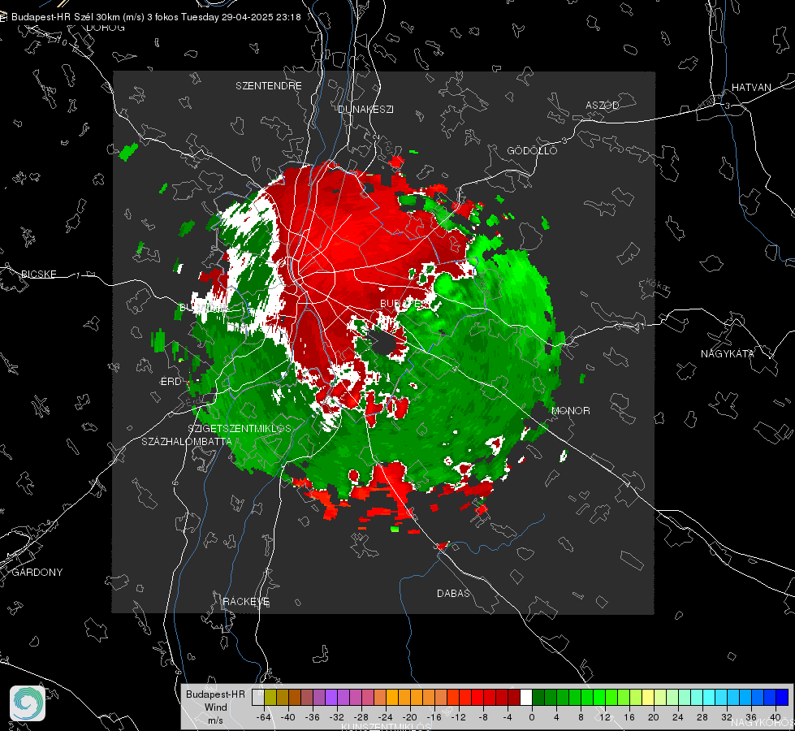795x731 pixels.
Task: Click the -12 scale value
Action: click(458, 717)
